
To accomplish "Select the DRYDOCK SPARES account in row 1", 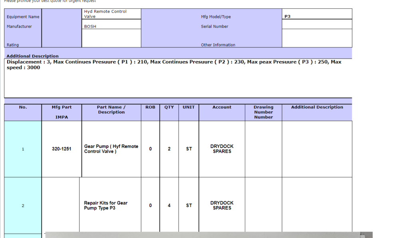I will click(x=222, y=149).
